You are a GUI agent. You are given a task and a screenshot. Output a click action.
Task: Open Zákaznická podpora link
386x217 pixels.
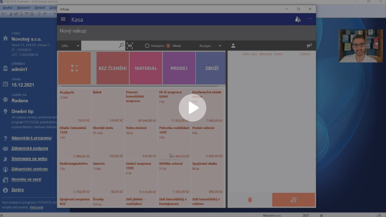point(29,148)
